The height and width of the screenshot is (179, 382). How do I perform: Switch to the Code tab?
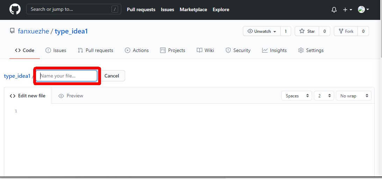coord(24,50)
